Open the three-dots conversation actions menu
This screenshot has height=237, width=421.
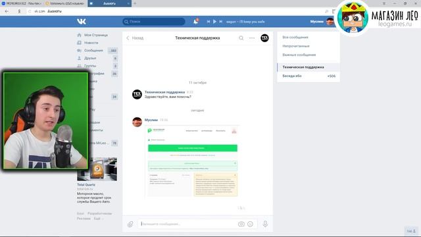point(252,38)
